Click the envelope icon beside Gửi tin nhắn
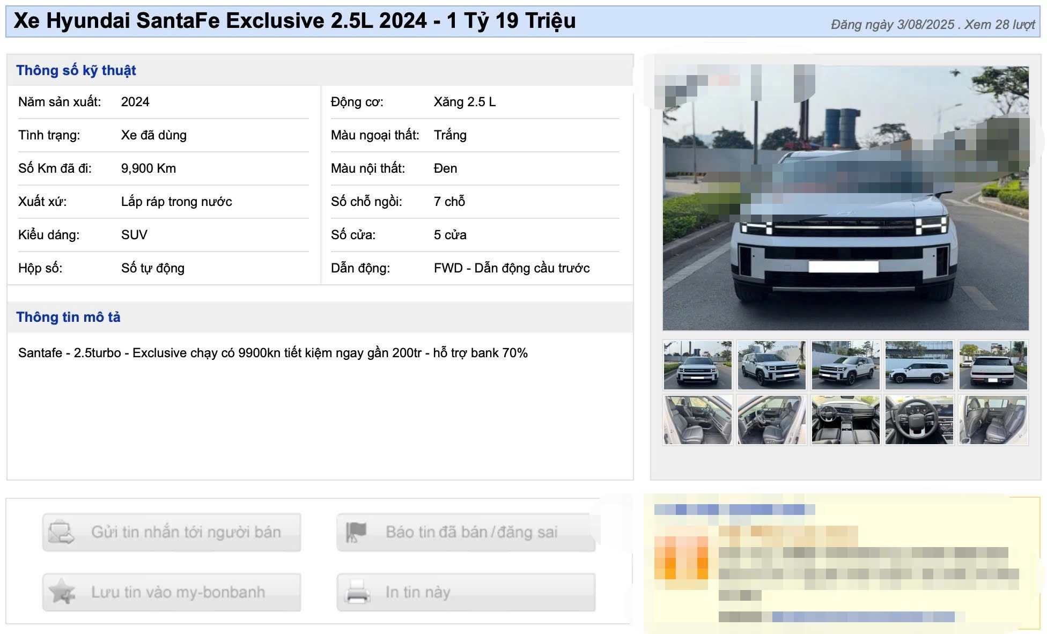Screen dimensions: 1047x634 [x=61, y=532]
